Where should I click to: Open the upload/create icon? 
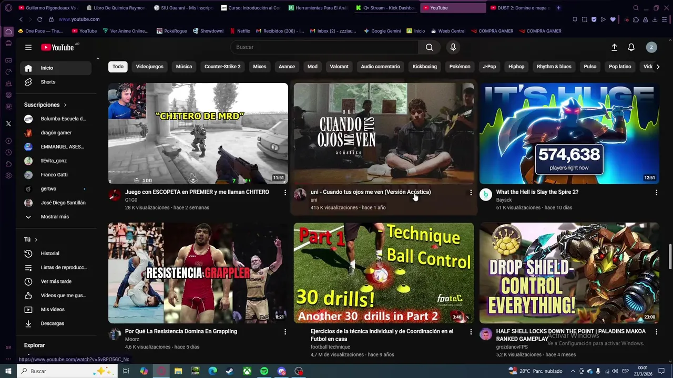click(614, 47)
